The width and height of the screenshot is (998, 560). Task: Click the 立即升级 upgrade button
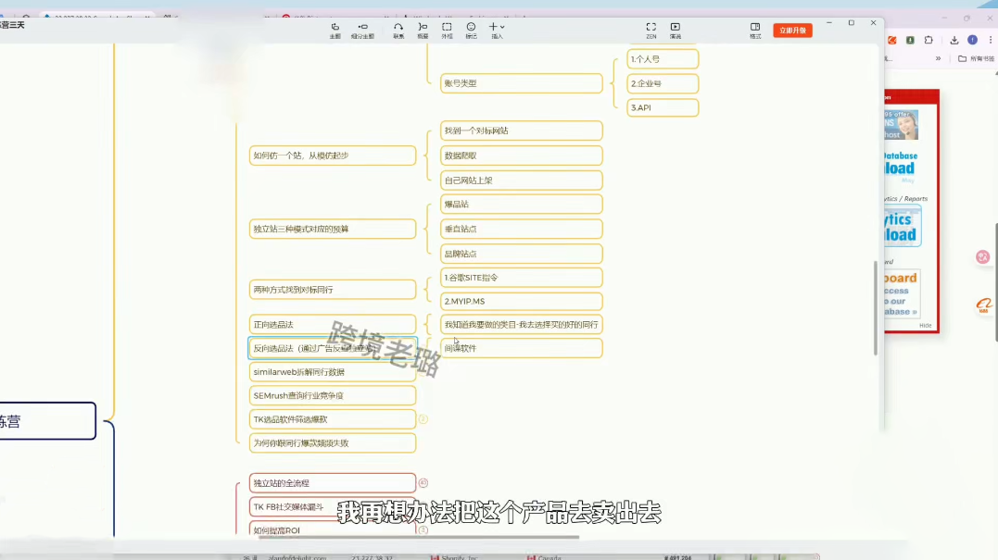(x=792, y=30)
